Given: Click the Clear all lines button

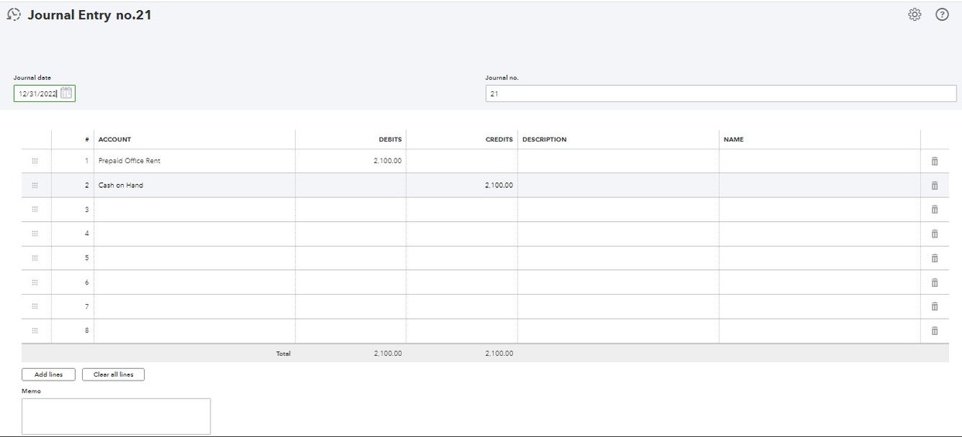Looking at the screenshot, I should [x=113, y=374].
